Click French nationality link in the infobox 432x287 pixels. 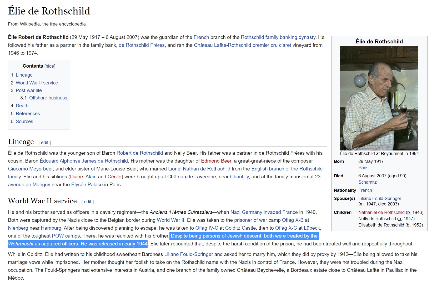(365, 190)
